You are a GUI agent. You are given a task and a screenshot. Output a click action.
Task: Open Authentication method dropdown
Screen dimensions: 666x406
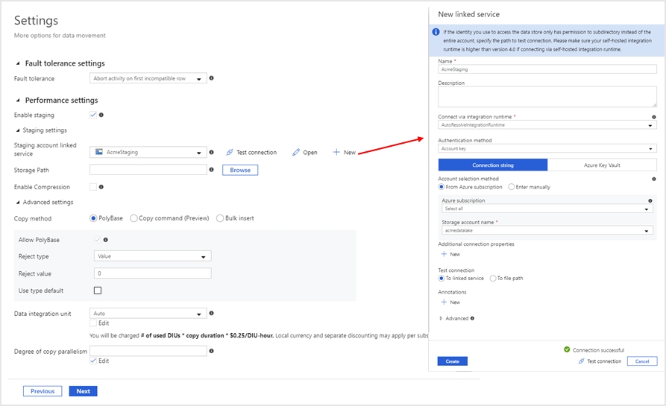point(547,148)
